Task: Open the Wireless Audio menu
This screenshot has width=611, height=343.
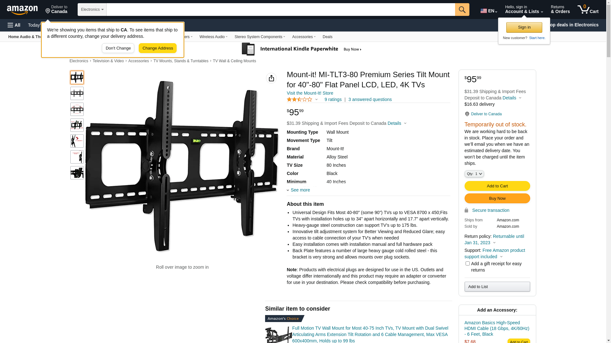Action: 214,37
